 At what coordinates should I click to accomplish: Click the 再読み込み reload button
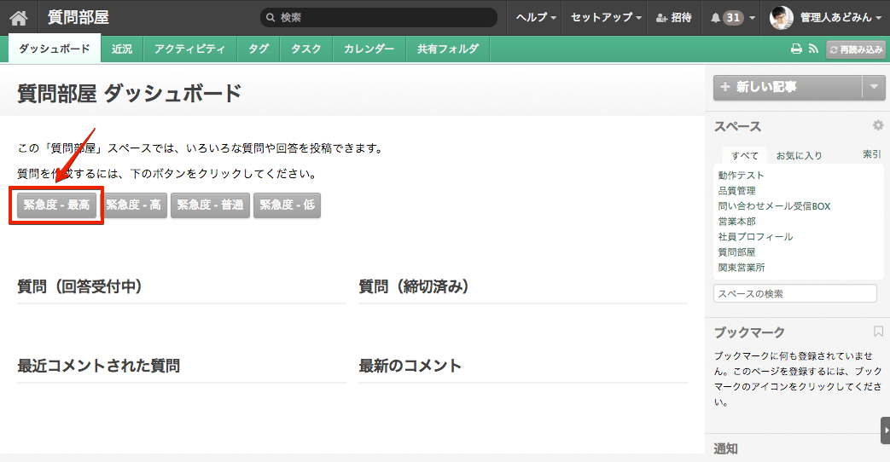pos(856,50)
